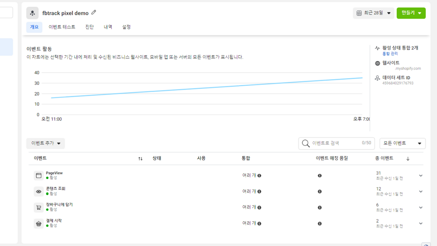Screen dimensions: 437x246
Task: Edit the pixel name with pencil icon
Action: pyautogui.click(x=94, y=13)
